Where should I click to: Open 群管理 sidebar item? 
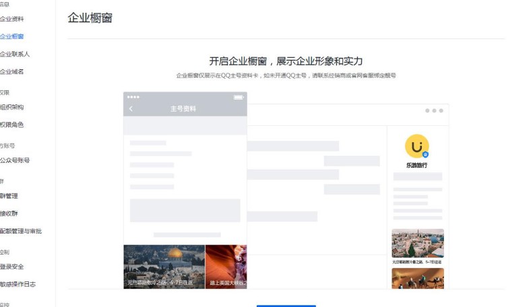[x=9, y=196]
